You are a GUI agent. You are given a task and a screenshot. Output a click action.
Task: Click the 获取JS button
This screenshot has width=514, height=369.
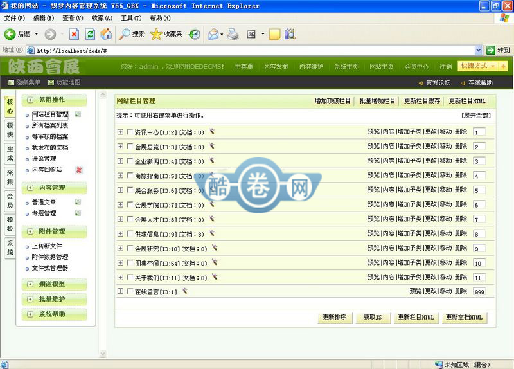click(x=373, y=317)
